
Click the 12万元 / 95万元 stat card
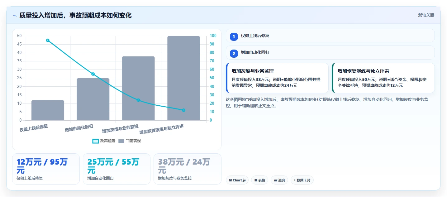46,169
